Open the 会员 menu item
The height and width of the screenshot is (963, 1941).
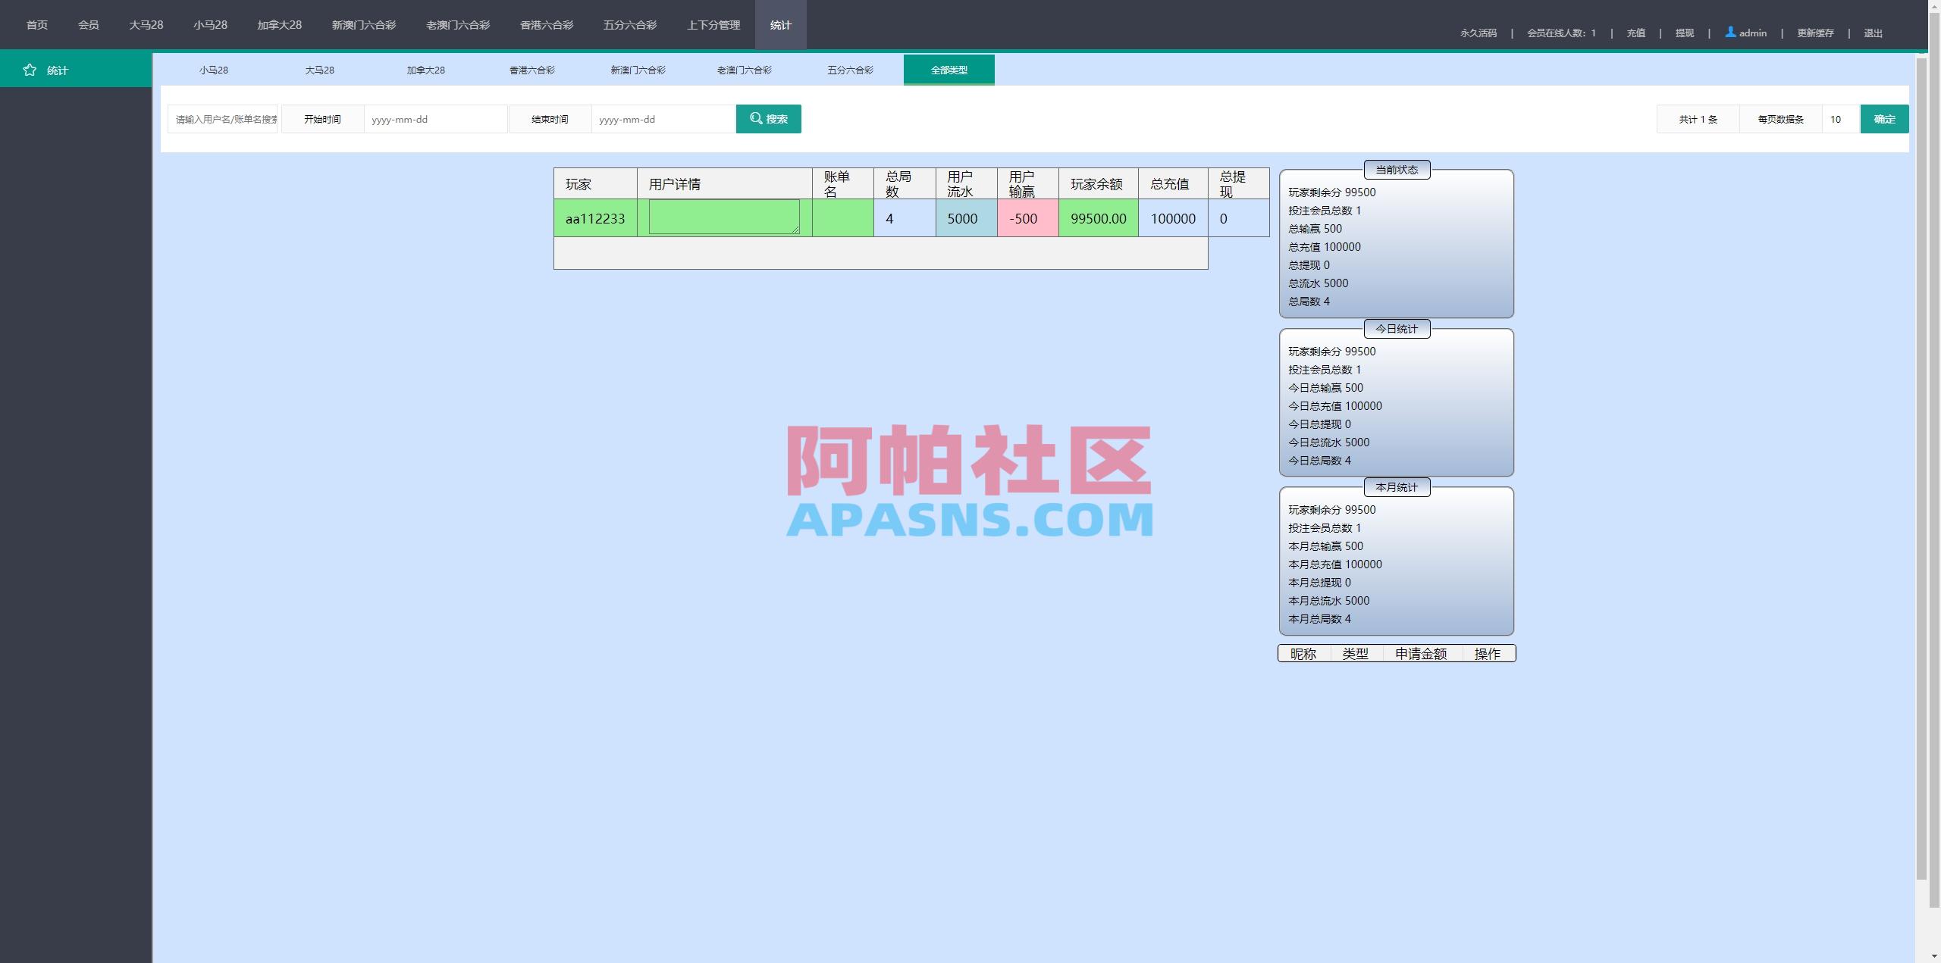[87, 24]
